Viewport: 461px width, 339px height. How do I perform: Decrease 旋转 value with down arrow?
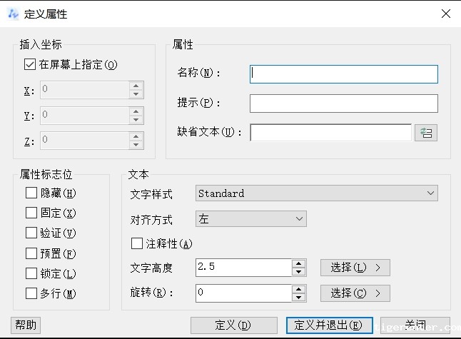click(x=299, y=297)
